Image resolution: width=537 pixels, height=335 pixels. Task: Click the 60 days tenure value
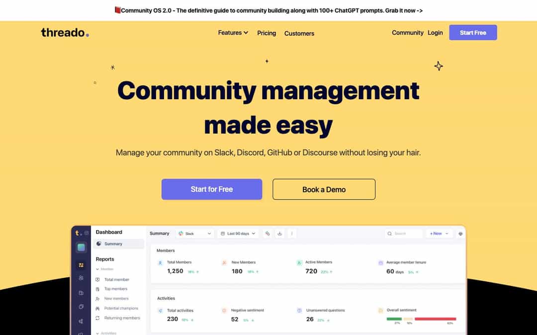(395, 271)
